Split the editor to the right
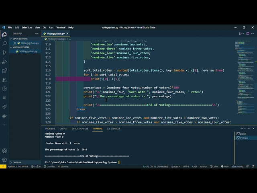The width and height of the screenshot is (257, 193). (x=248, y=33)
